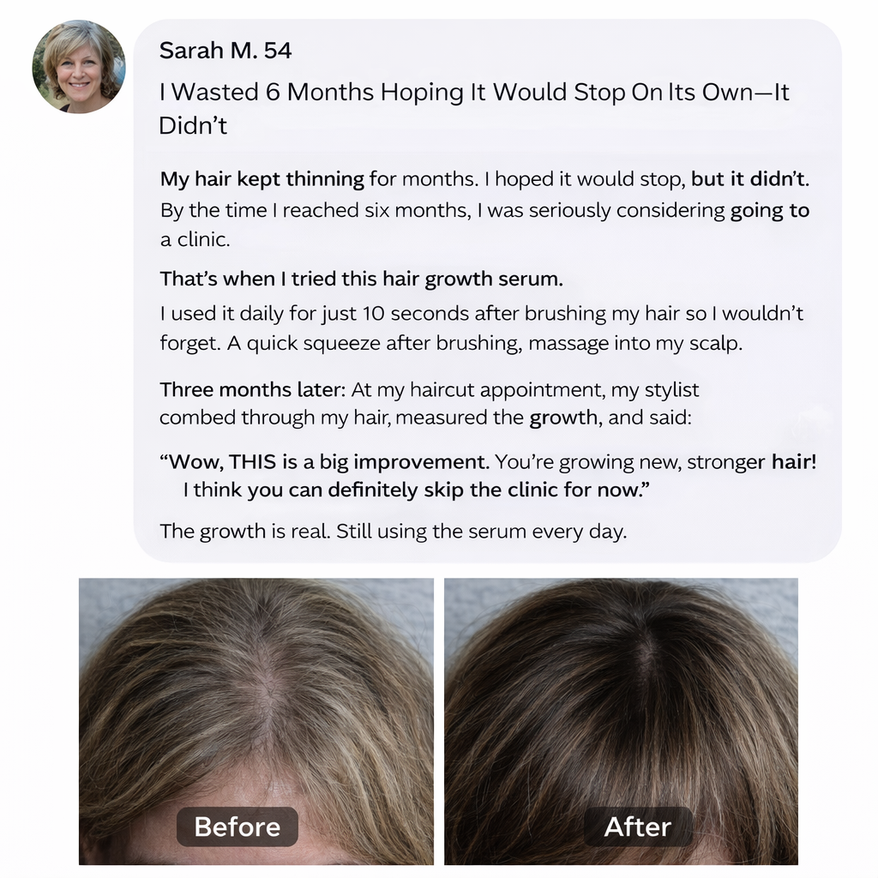Click the After label badge
The width and height of the screenshot is (878, 878).
tap(638, 827)
